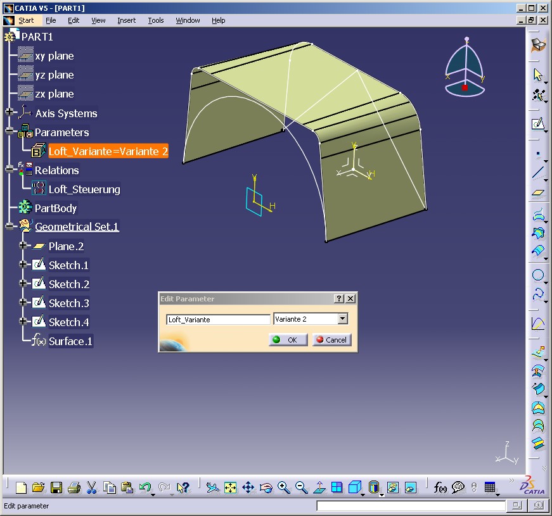Cancel the Edit Parameter dialog

(x=331, y=340)
